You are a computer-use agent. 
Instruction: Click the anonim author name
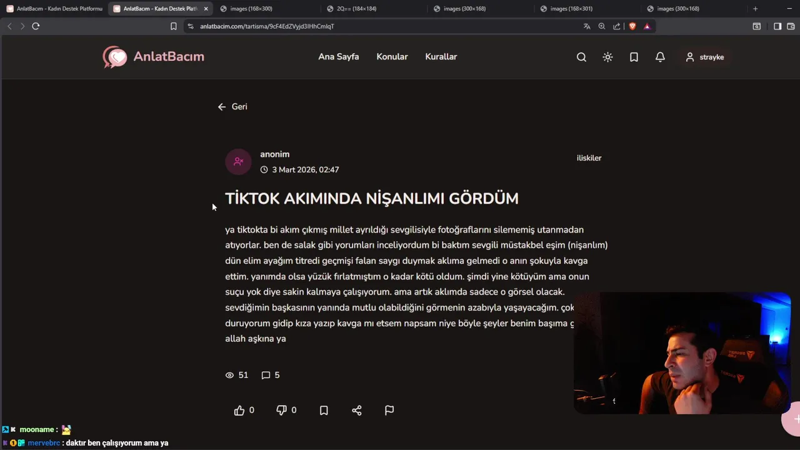click(x=275, y=154)
